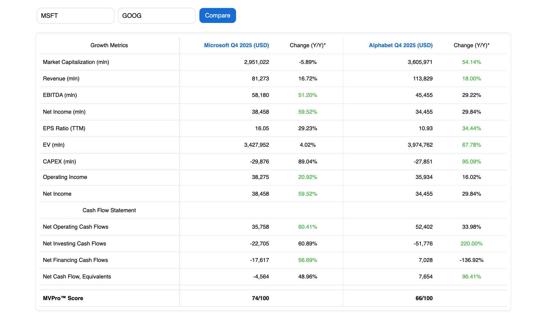Click Alphabet market cap value 3,605,971

tap(420, 62)
